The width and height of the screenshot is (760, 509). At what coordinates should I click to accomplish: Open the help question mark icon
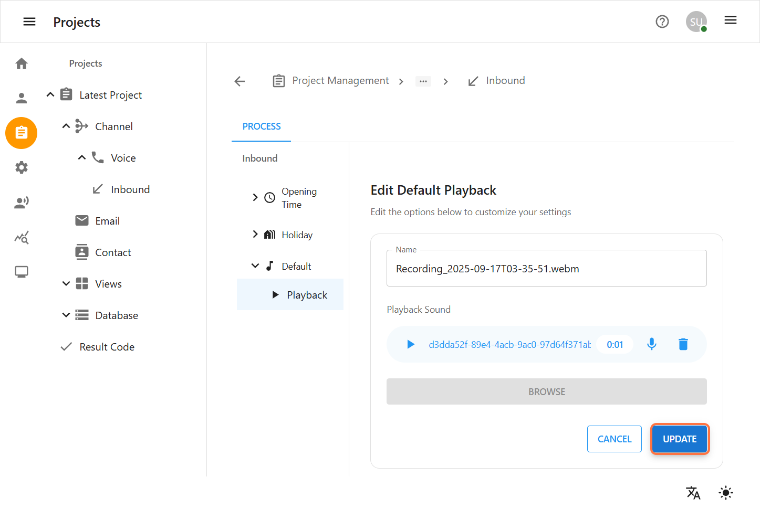tap(662, 22)
